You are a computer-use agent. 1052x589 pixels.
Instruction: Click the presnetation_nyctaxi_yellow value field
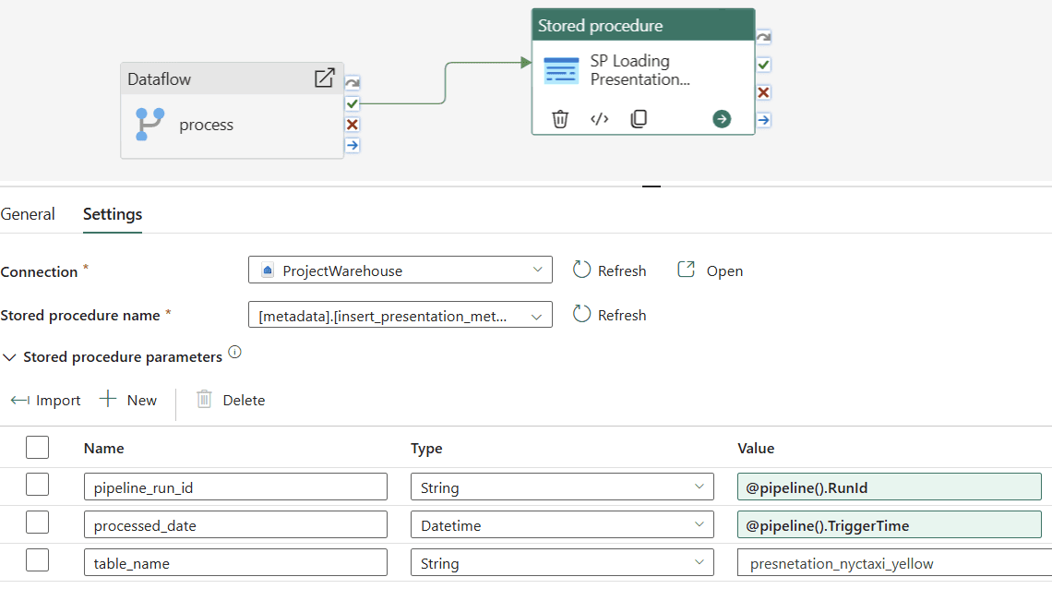(x=894, y=562)
